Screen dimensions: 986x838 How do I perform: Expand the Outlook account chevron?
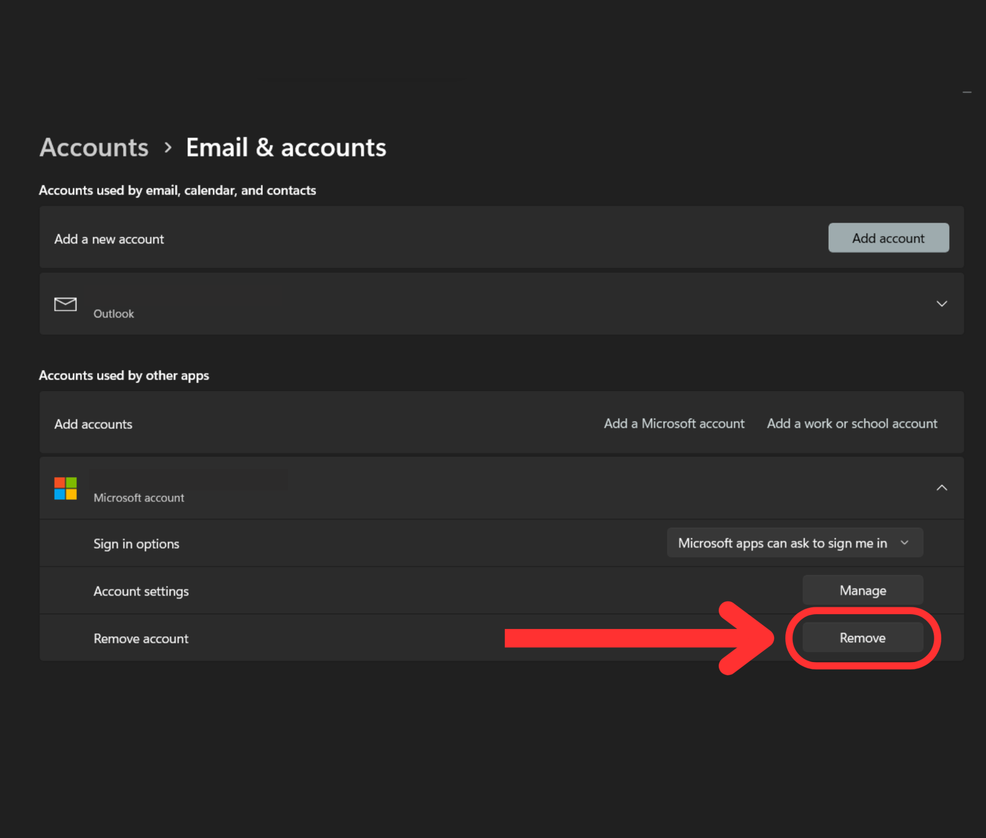[941, 304]
